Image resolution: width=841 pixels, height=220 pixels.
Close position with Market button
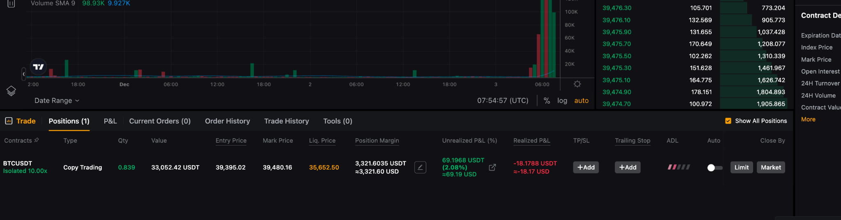click(771, 167)
